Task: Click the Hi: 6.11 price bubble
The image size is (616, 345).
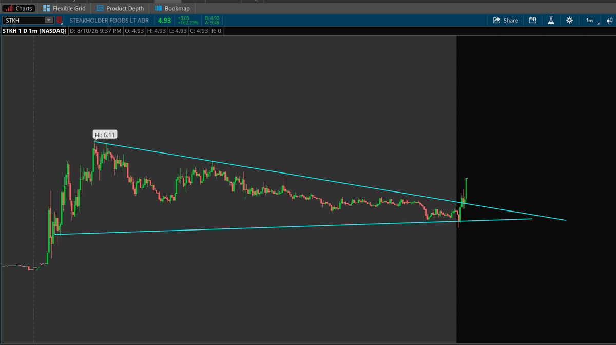Action: pyautogui.click(x=104, y=135)
